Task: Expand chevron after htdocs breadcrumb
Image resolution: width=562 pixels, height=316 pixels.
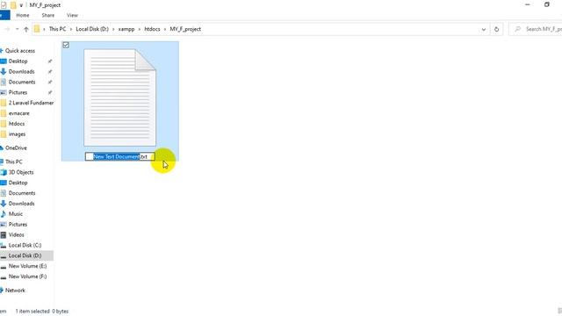Action: coord(165,29)
